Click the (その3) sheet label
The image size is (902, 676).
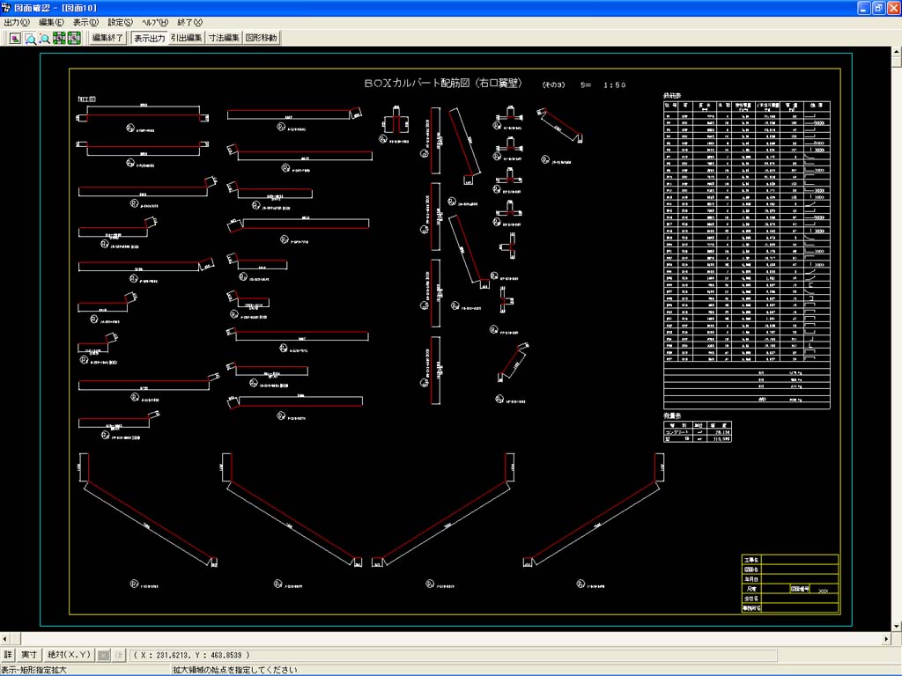point(554,85)
